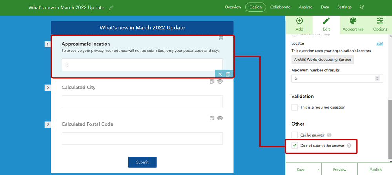Image resolution: width=392 pixels, height=175 pixels.
Task: Check the Cache answer checkbox
Action: click(x=295, y=135)
